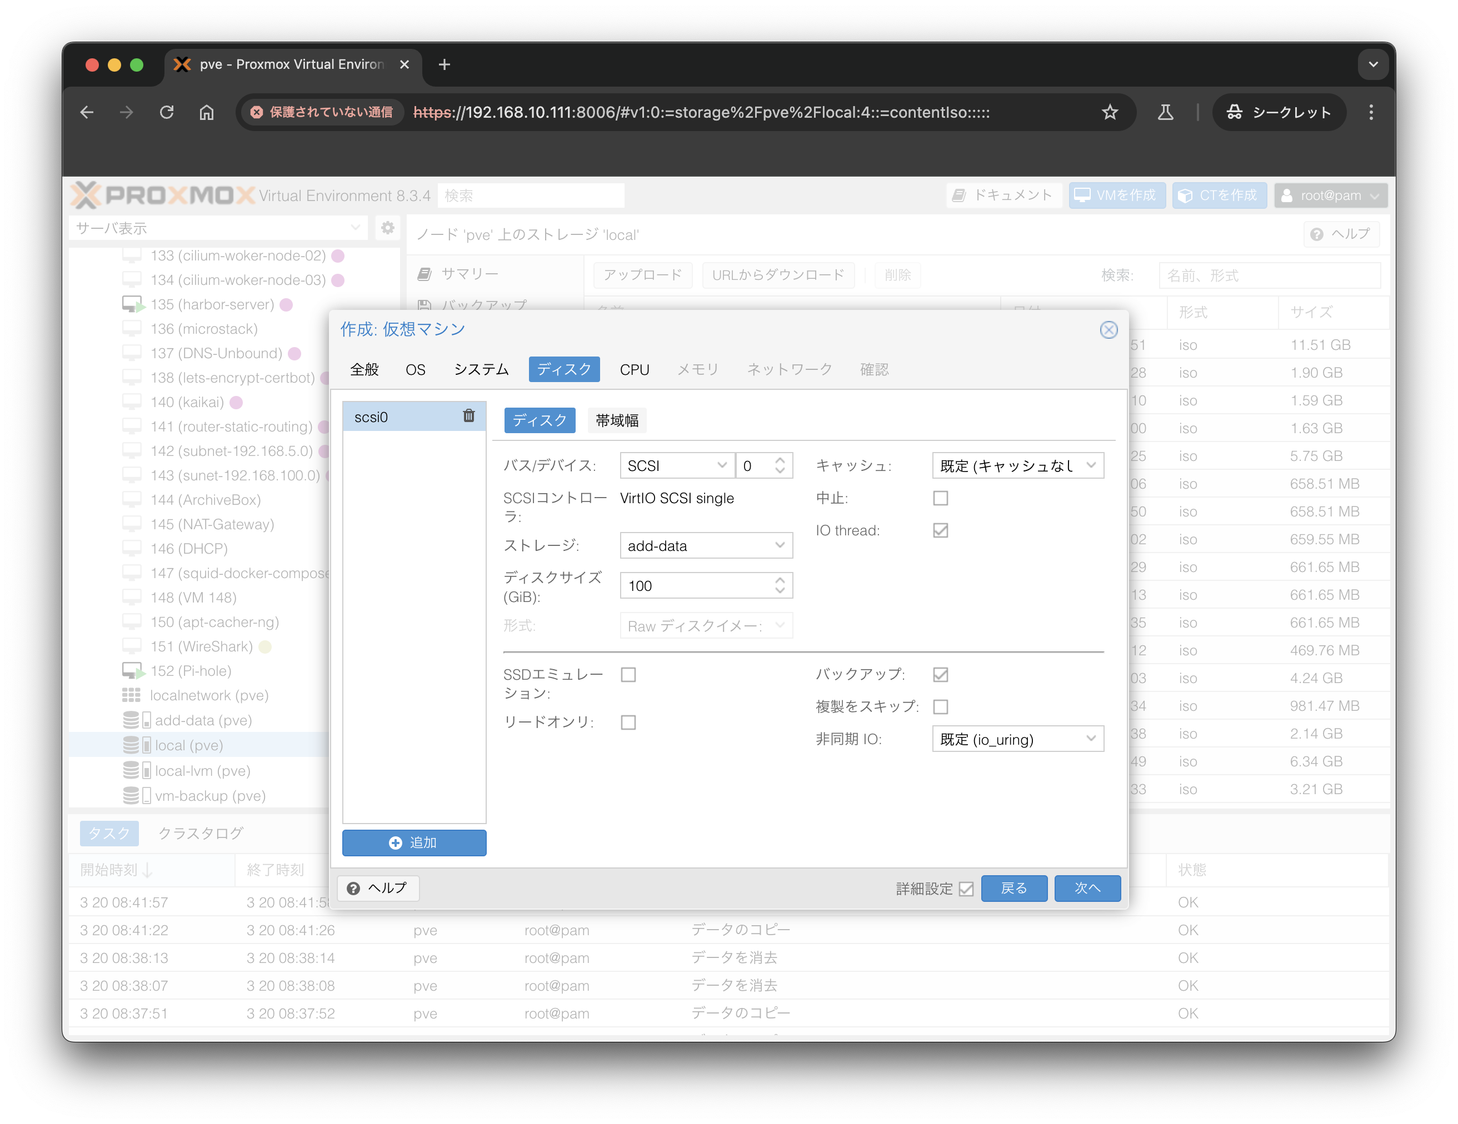Open the ストレージ add-data dropdown
1458x1124 pixels.
click(x=706, y=546)
